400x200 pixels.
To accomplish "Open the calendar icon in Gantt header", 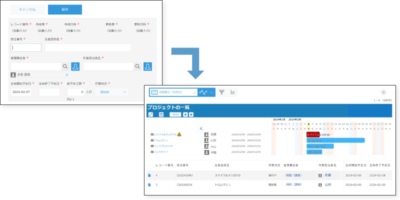I will coord(161,114).
